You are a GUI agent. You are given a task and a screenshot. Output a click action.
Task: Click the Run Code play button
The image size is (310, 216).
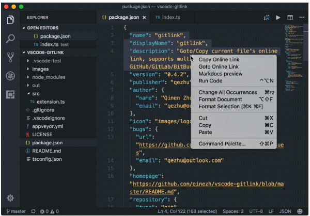tap(278, 18)
